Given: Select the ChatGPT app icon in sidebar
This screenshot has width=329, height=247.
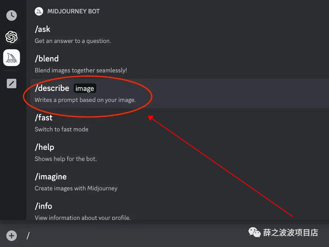Looking at the screenshot, I should coord(11,37).
